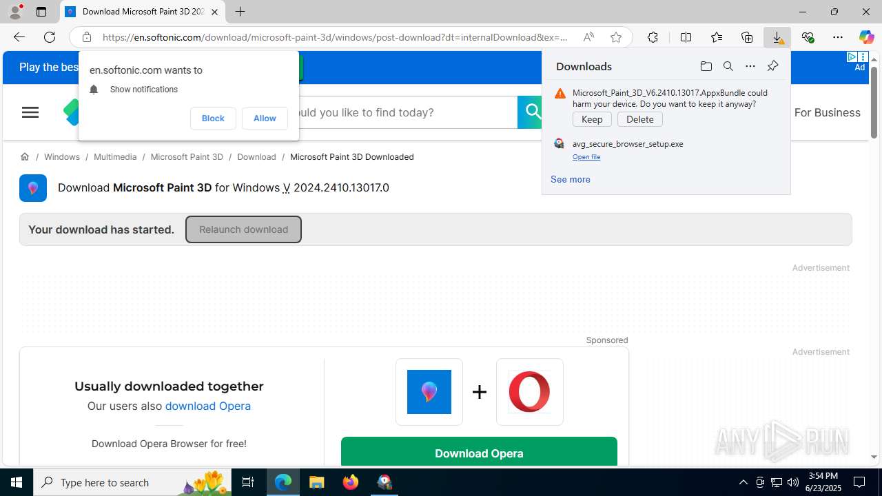Open the volume icon in system tray

tap(792, 482)
